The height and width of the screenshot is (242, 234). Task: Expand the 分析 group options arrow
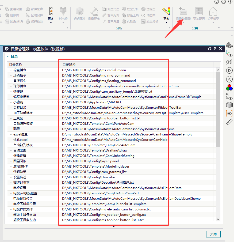(x=170, y=28)
